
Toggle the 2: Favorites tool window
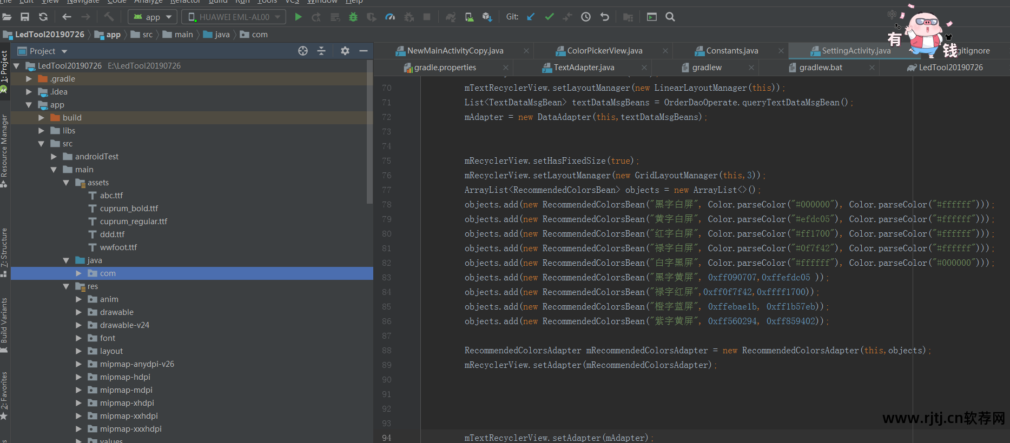[4, 395]
